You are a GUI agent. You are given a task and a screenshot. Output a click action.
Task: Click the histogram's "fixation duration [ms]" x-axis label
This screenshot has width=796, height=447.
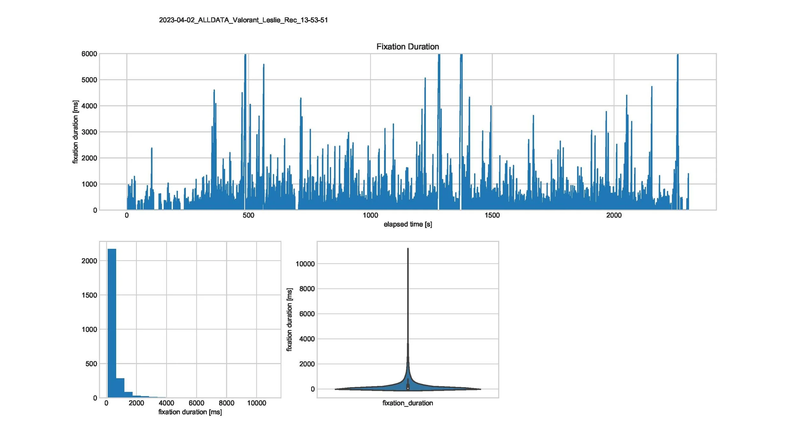(190, 412)
